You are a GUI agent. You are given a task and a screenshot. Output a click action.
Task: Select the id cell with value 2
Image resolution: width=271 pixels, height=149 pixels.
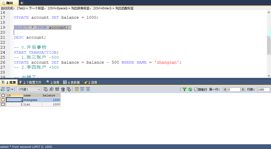15,104
